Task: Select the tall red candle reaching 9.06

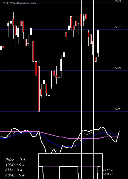Action: pos(39,89)
